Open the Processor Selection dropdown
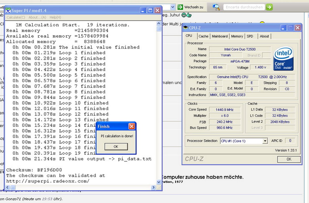This screenshot has width=309, height=203. tap(265, 141)
